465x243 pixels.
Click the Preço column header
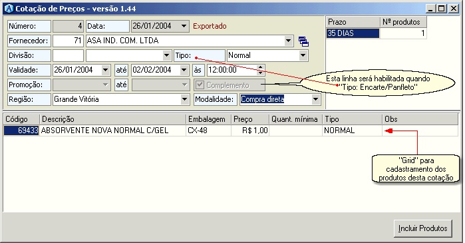pyautogui.click(x=250, y=119)
